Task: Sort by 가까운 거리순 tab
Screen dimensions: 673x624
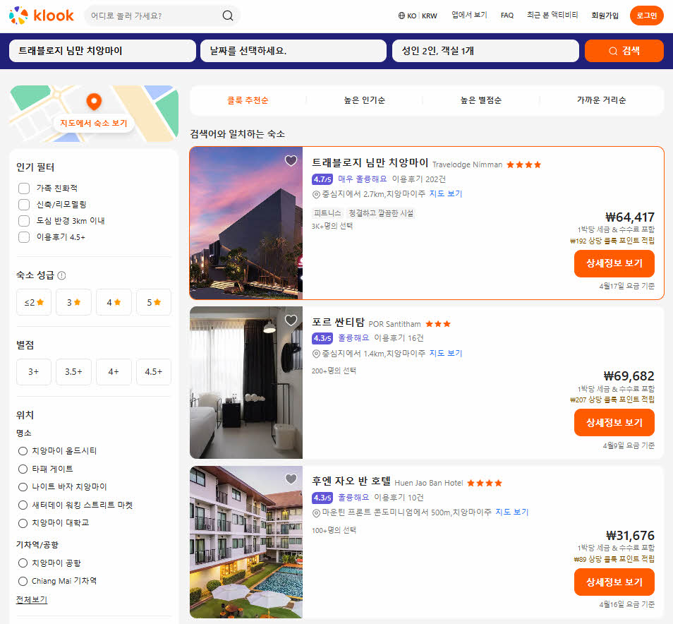Action: click(601, 100)
